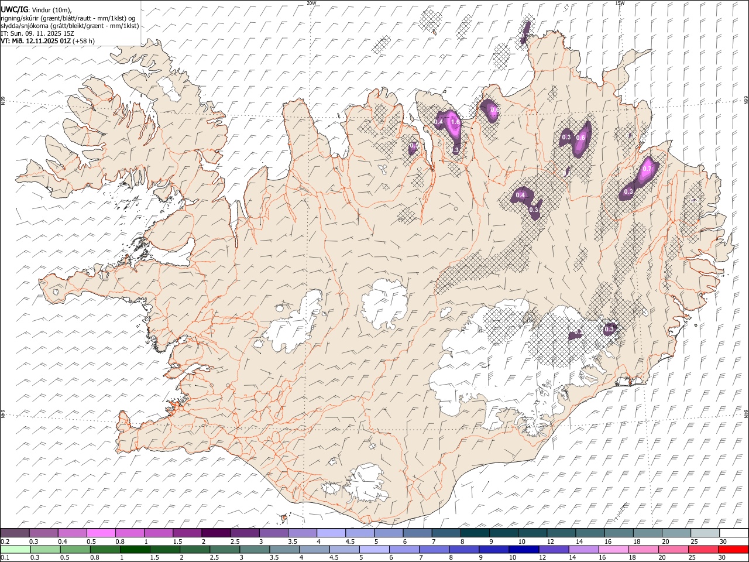Click the bright red 30 swatch in lower legend

point(733,549)
